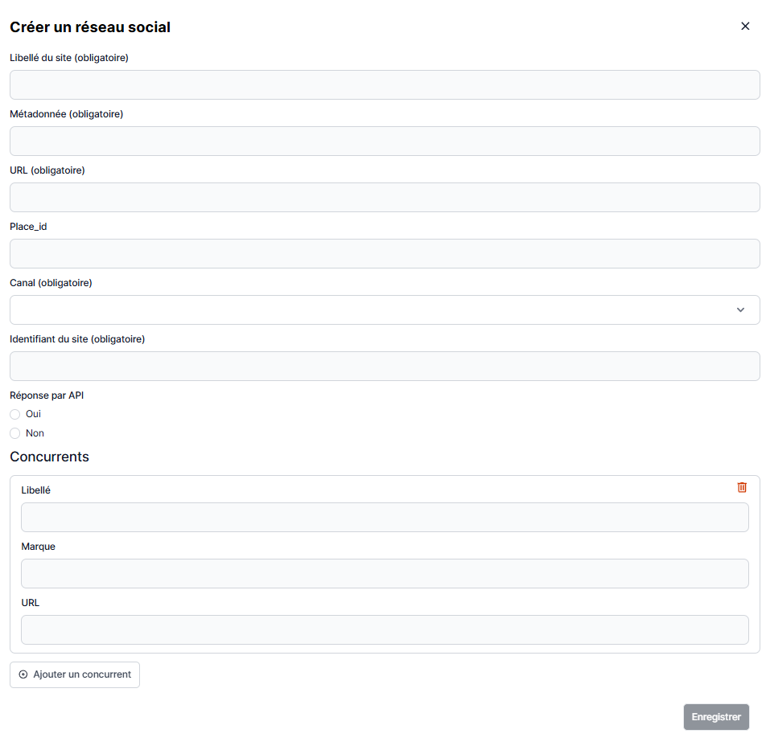Click the Concurrents section heading
Viewport: 766px width, 750px height.
(x=49, y=457)
